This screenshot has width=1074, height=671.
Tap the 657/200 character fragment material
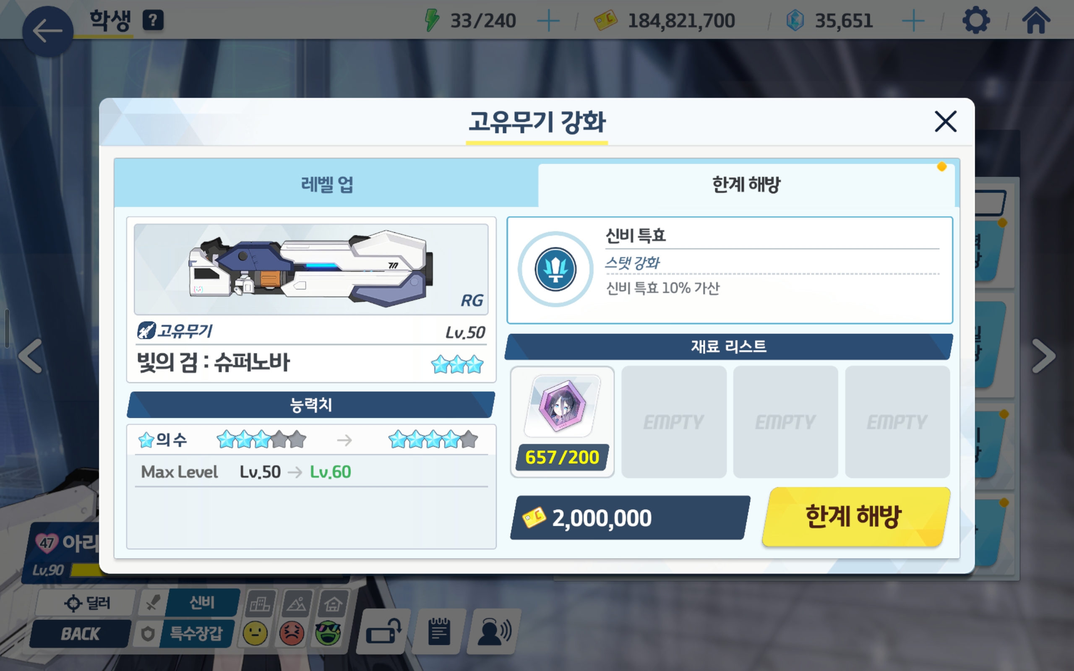562,421
